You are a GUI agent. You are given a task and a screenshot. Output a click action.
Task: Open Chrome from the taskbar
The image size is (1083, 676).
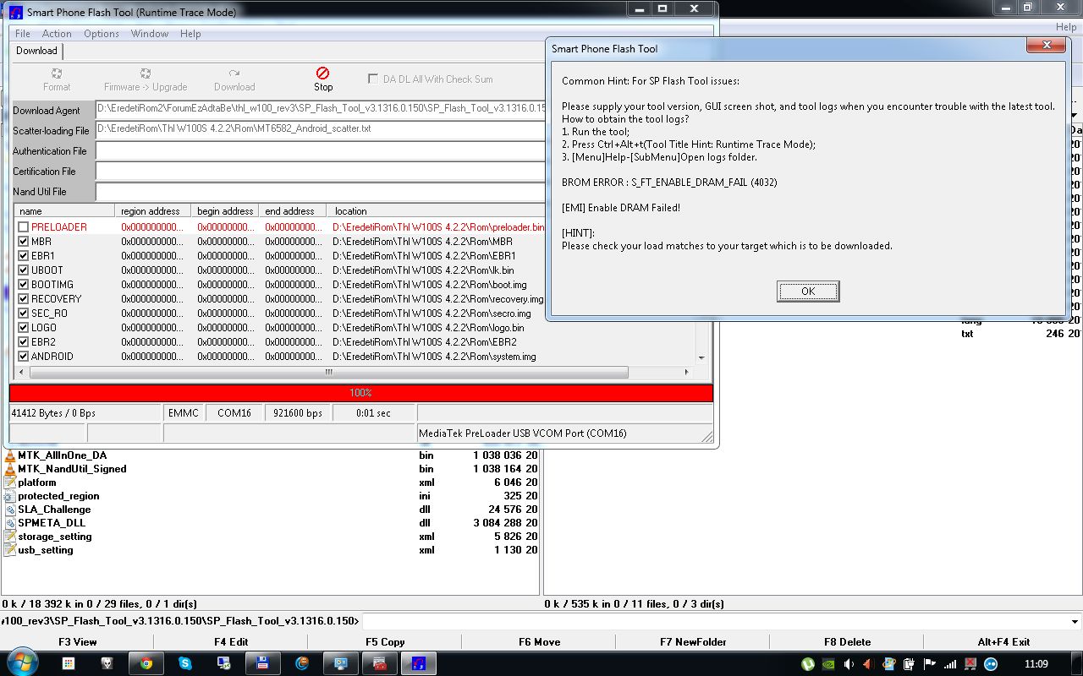click(146, 663)
